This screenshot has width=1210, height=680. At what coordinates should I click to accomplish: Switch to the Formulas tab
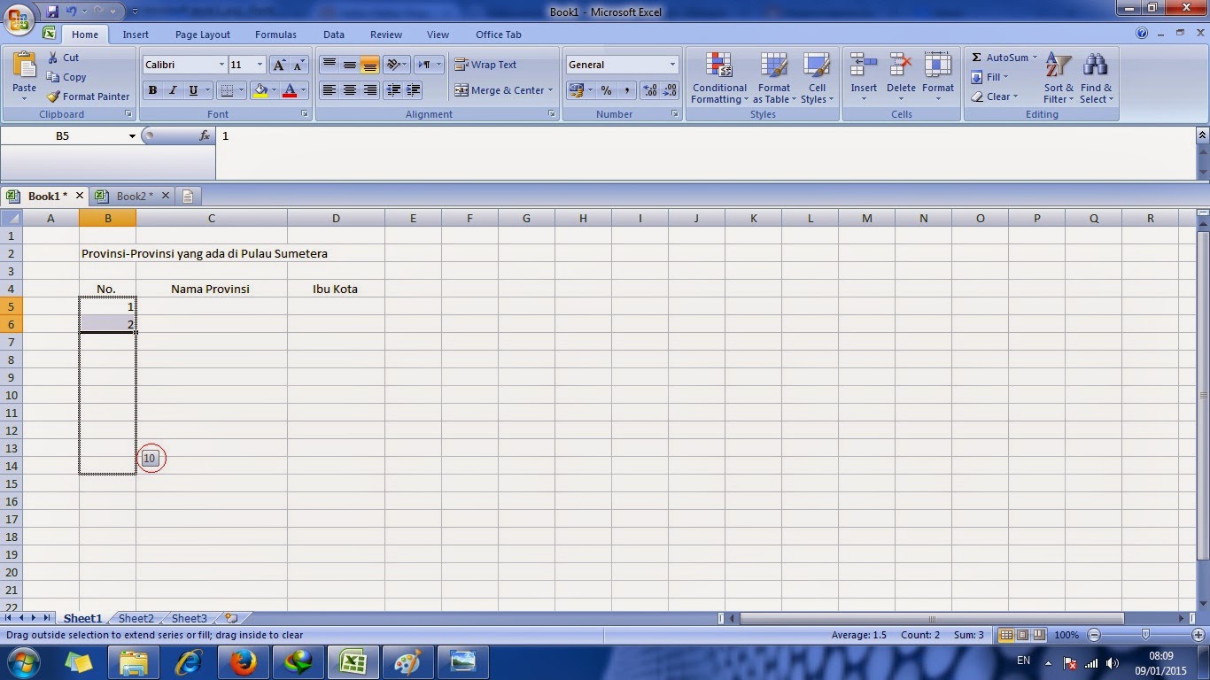coord(275,35)
